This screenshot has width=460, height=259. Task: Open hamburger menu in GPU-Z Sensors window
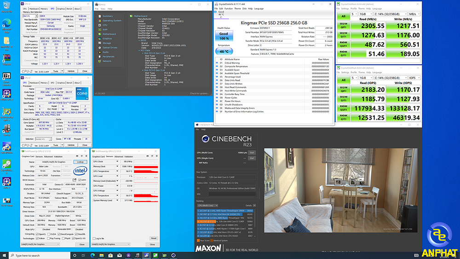pos(157,156)
